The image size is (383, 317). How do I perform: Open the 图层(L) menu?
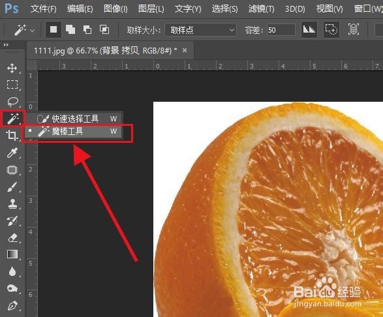pos(151,9)
